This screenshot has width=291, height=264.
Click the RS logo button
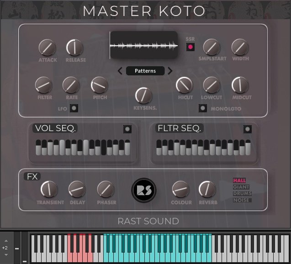pos(144,190)
